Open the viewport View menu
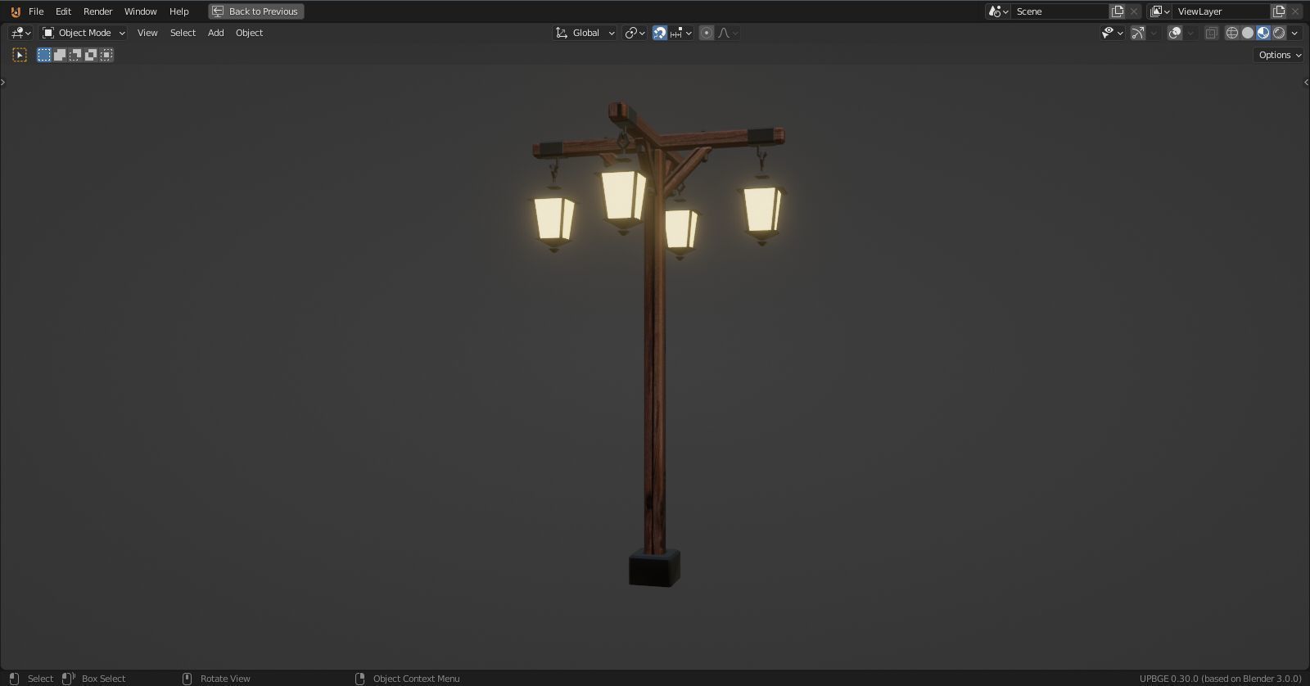The image size is (1310, 686). (147, 33)
